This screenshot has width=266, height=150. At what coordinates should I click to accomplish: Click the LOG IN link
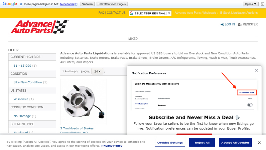pyautogui.click(x=228, y=24)
